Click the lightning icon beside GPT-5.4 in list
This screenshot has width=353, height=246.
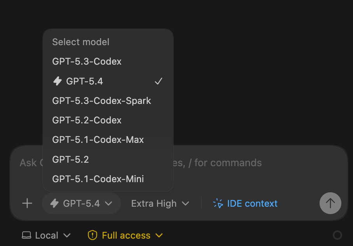[57, 81]
